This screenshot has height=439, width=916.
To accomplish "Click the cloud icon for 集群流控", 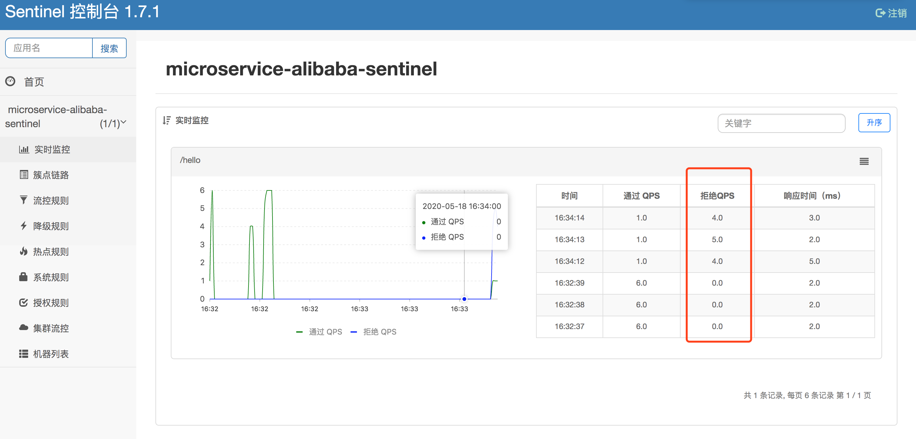I will [x=23, y=328].
